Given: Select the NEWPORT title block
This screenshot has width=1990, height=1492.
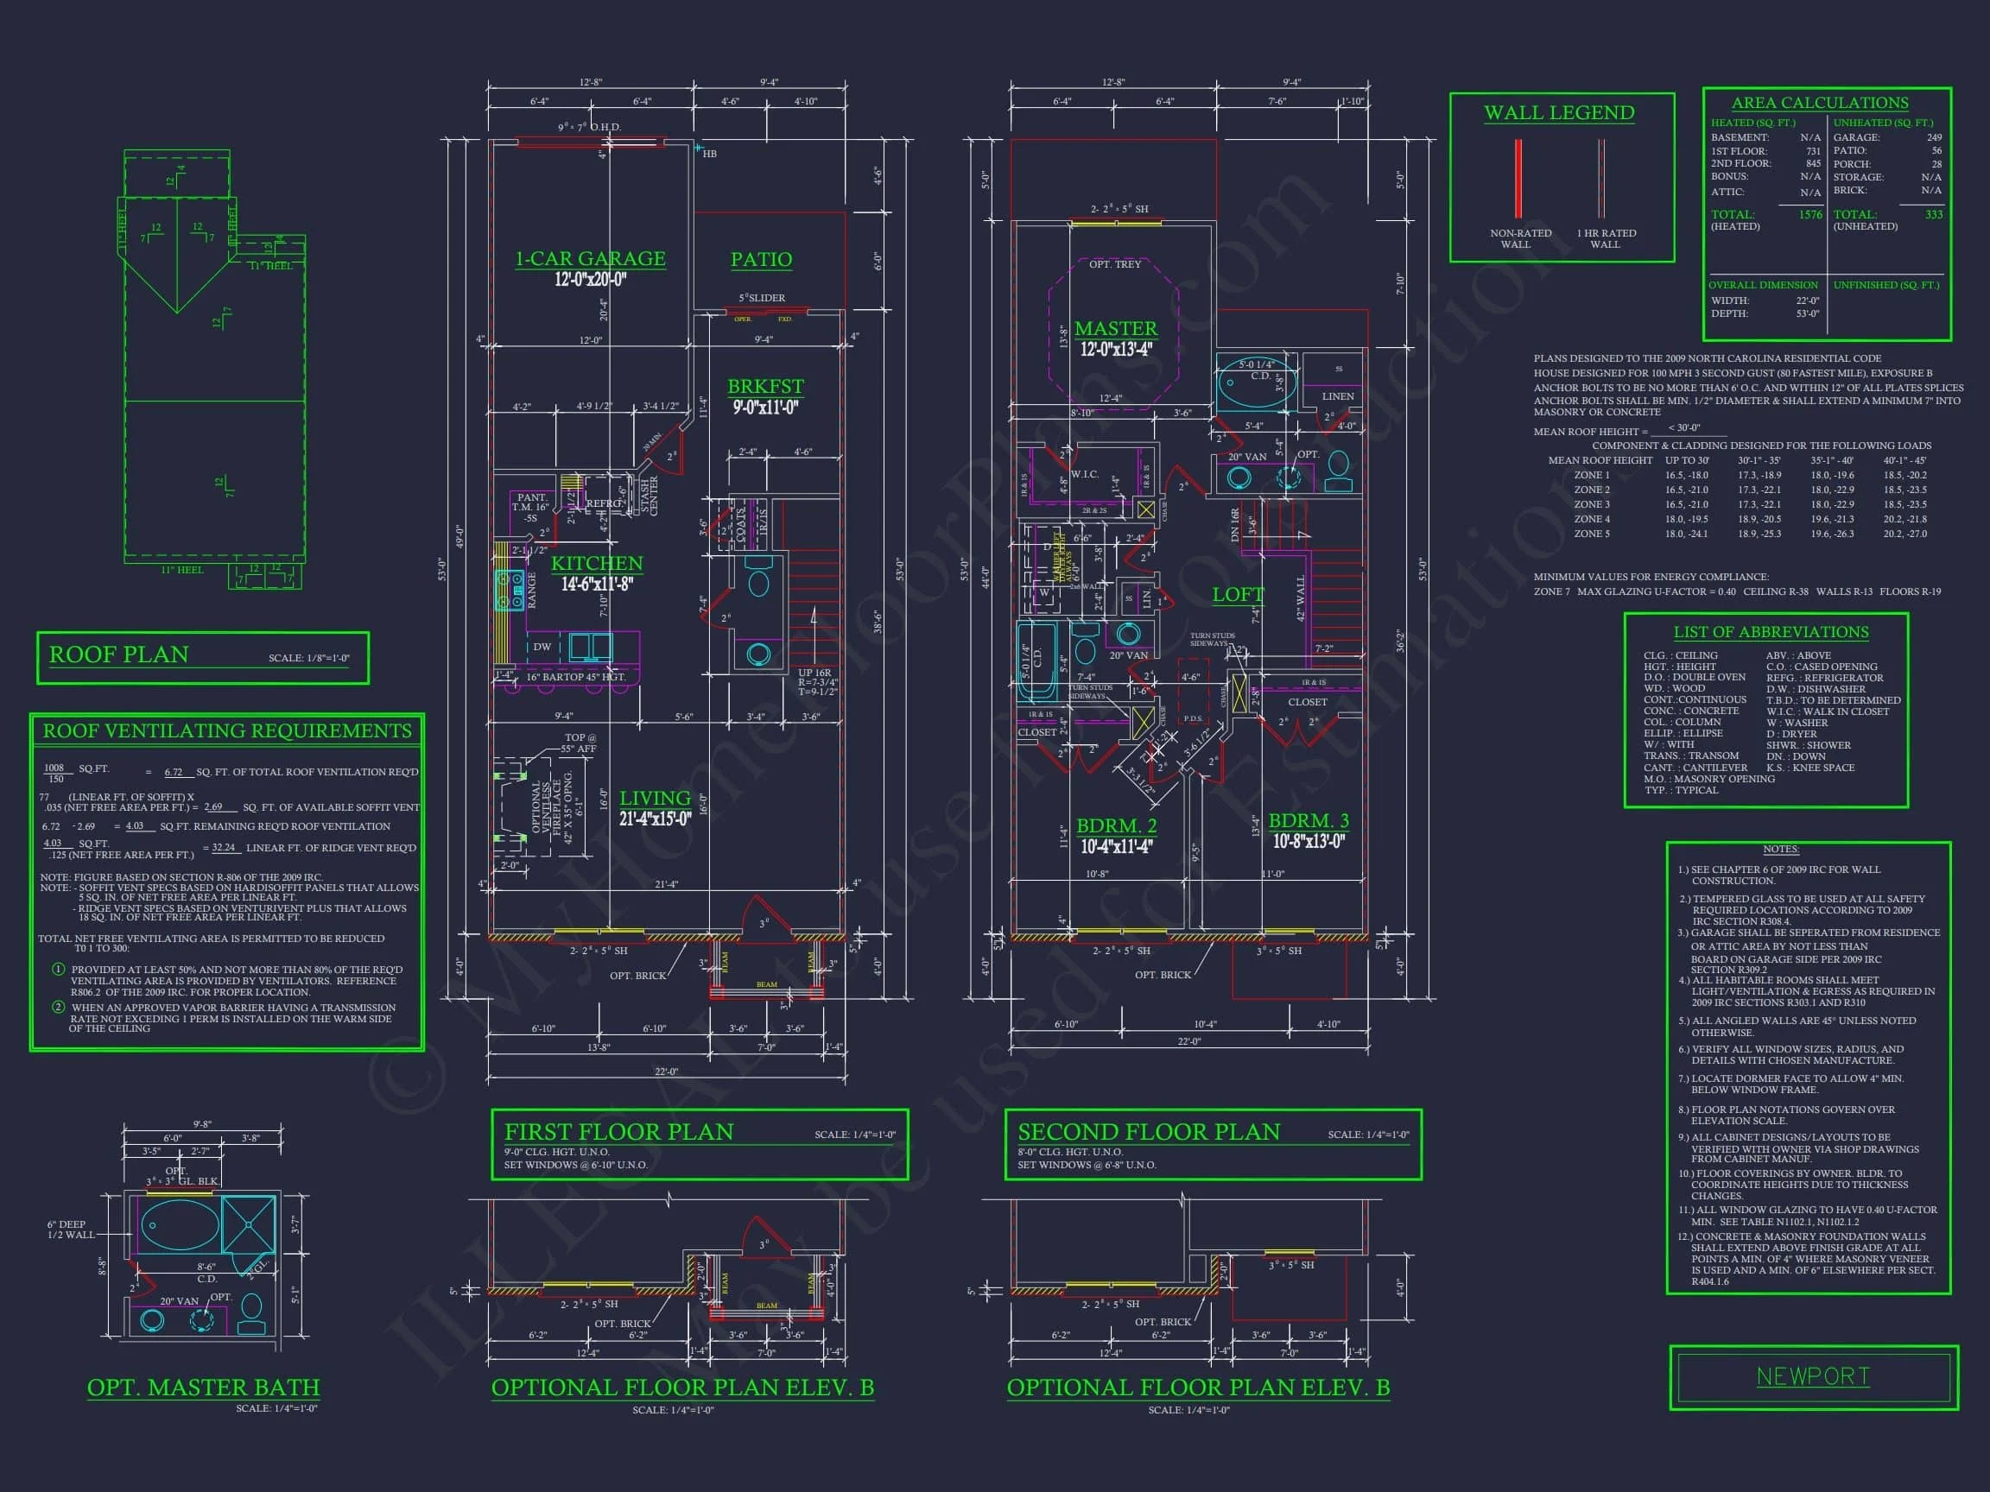Looking at the screenshot, I should tap(1813, 1377).
